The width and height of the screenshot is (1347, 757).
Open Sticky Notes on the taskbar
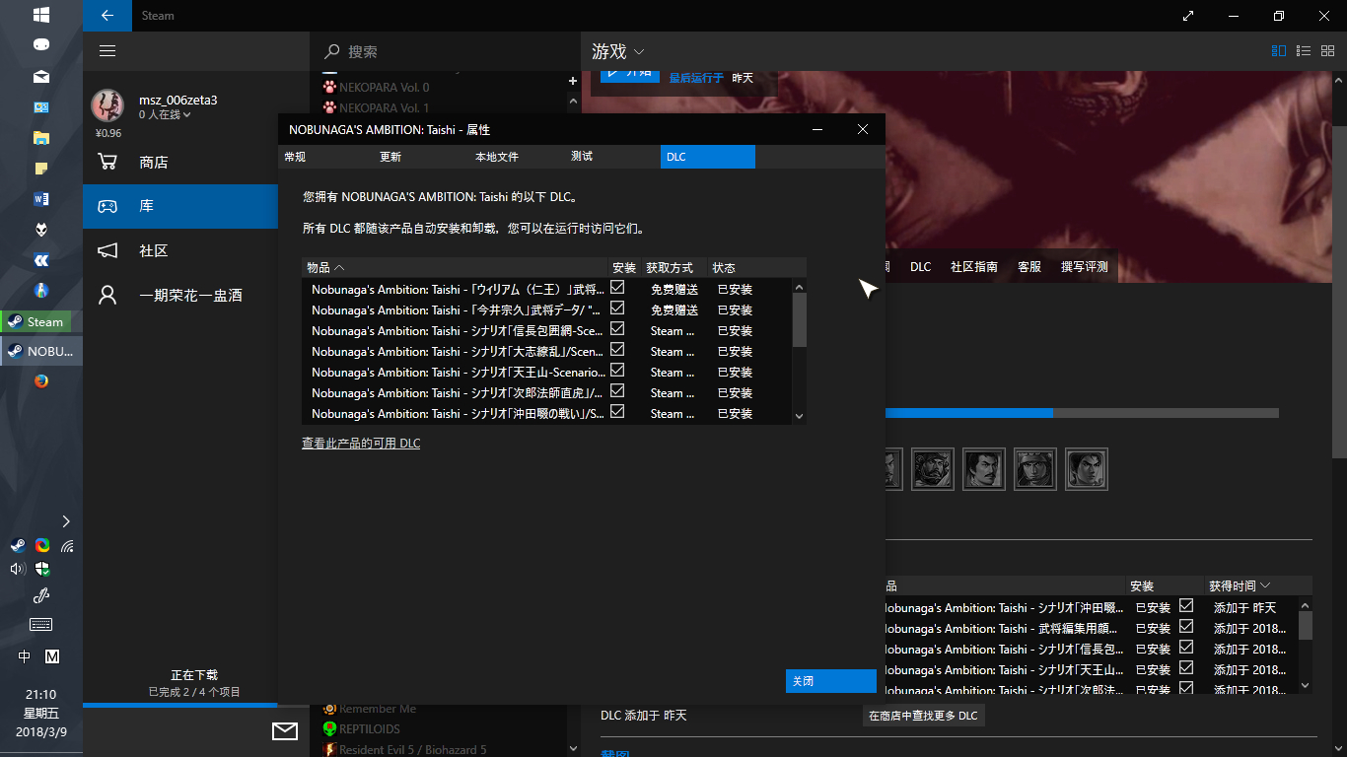coord(41,168)
